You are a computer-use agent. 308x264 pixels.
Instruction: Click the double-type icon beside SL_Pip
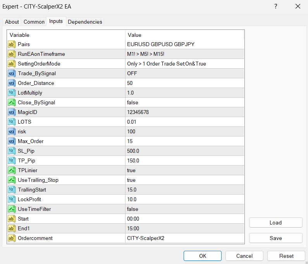[x=12, y=151]
